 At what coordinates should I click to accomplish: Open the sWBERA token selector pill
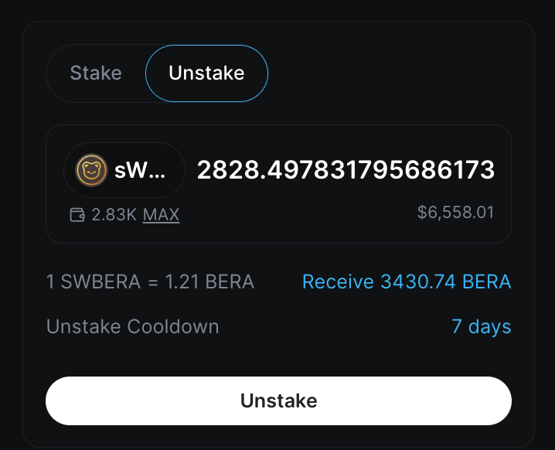coord(124,170)
